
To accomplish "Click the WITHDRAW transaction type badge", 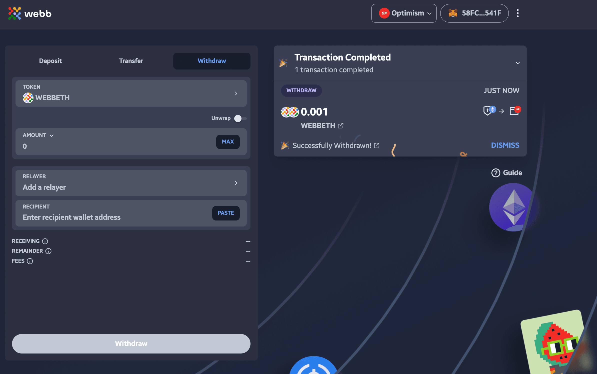I will point(301,90).
